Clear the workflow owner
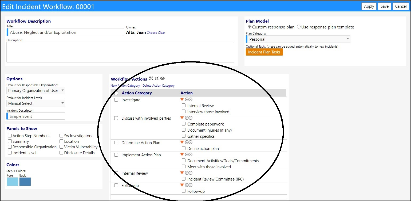The image size is (411, 201). point(161,33)
